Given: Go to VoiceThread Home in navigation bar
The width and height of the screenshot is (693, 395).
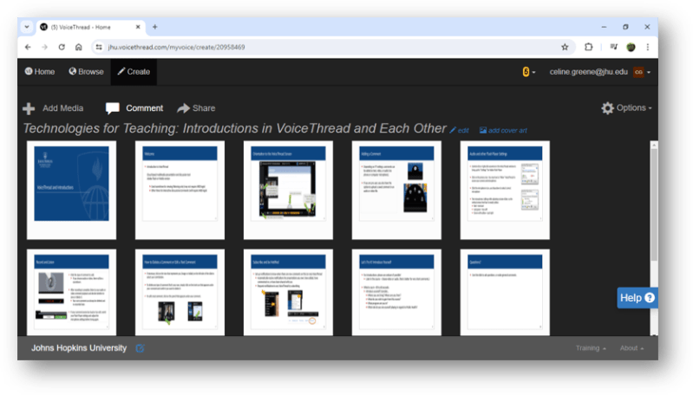Looking at the screenshot, I should click(40, 72).
